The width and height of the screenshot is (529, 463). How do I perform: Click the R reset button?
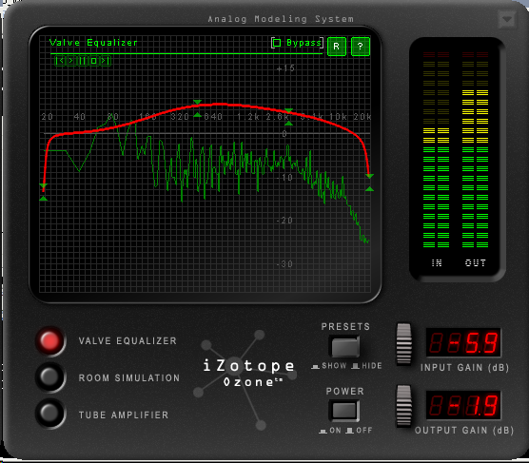[x=337, y=47]
